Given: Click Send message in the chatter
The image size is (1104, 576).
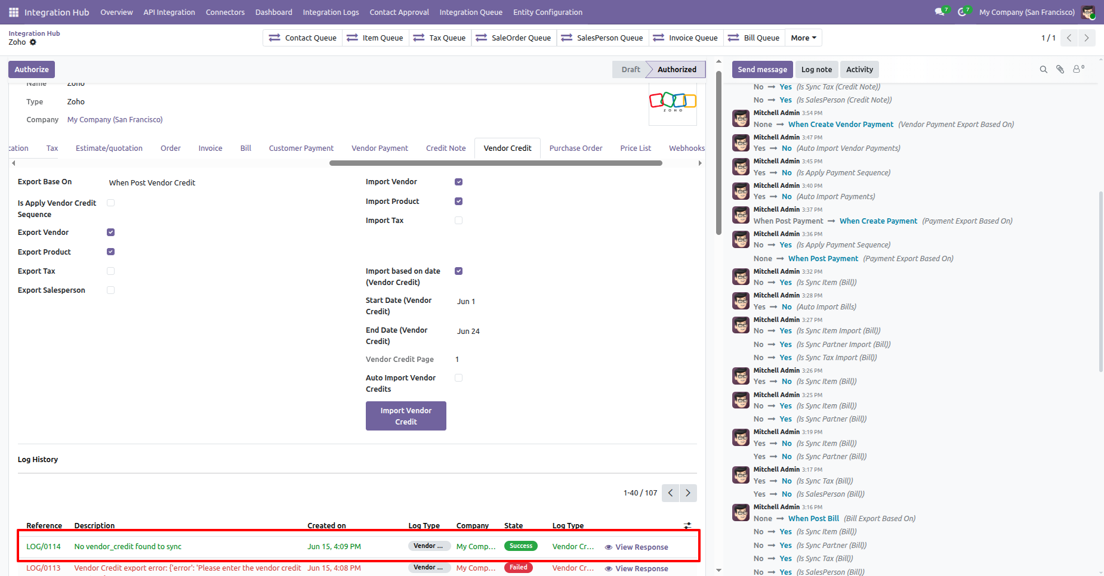Looking at the screenshot, I should tap(762, 70).
